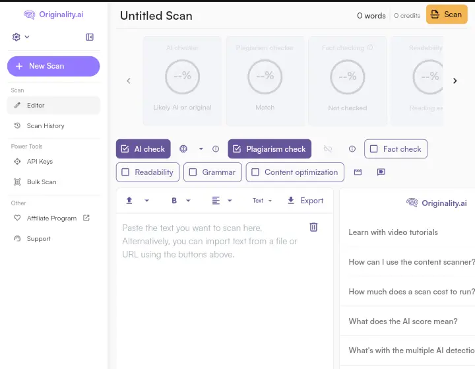The image size is (475, 369).
Task: Click the broken link icon after Plagiarism check
Action: tap(328, 149)
